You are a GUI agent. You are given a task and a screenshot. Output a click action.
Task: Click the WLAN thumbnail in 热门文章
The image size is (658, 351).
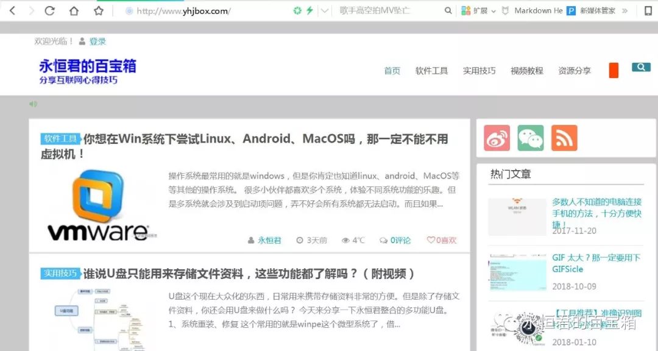517,217
